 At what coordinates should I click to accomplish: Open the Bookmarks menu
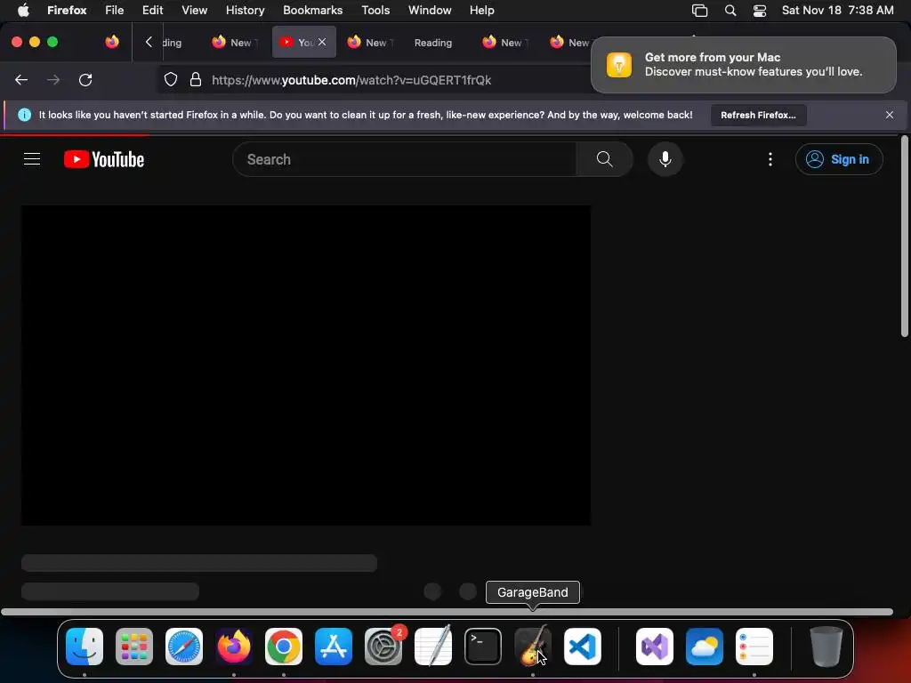pos(312,10)
